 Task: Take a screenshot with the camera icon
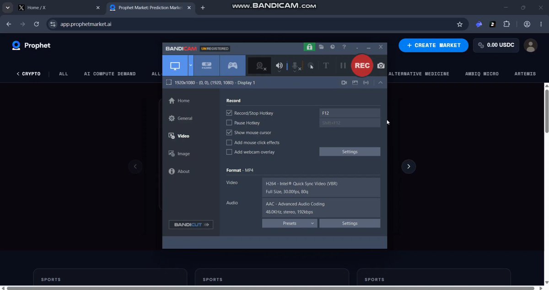point(381,66)
